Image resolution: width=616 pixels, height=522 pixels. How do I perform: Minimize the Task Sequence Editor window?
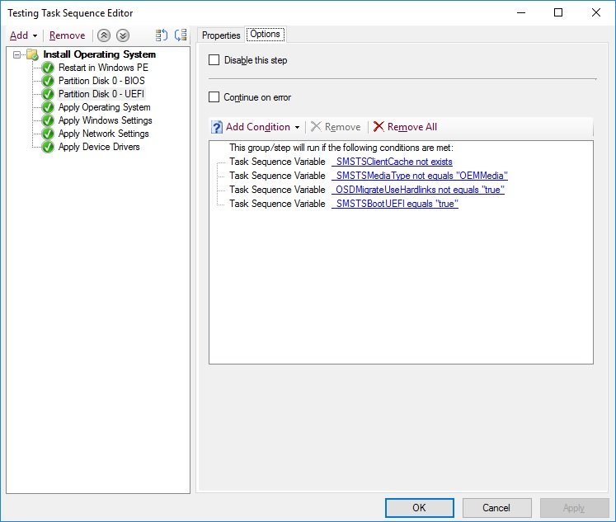[x=521, y=12]
